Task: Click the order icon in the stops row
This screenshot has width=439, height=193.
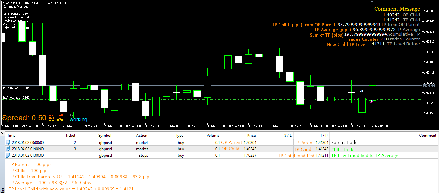Action: click(8, 155)
